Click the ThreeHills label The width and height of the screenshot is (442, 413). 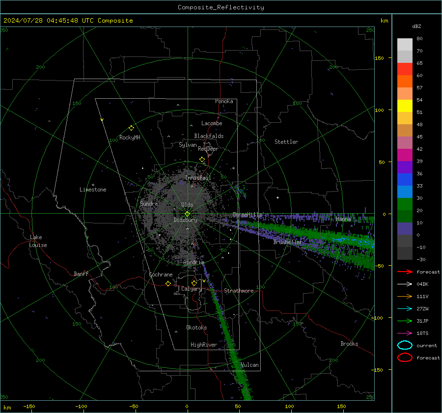pos(247,215)
